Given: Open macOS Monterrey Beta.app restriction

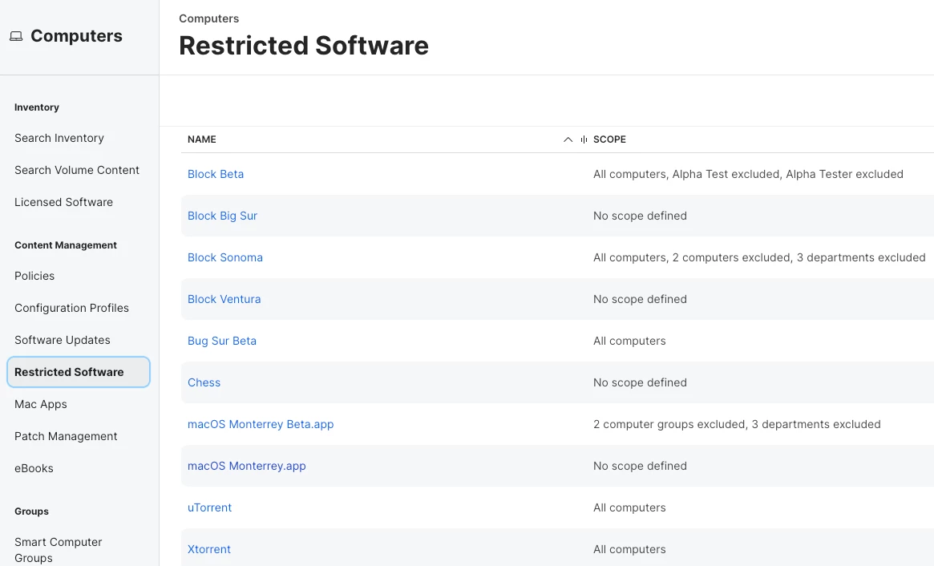Looking at the screenshot, I should click(x=261, y=424).
